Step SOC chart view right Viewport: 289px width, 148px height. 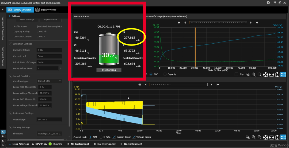[x=251, y=23]
